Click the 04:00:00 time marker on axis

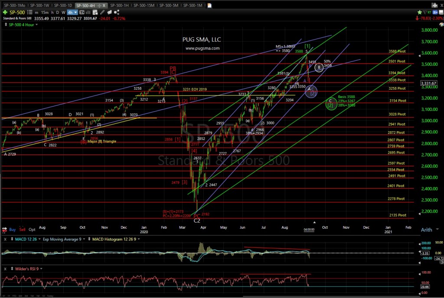pyautogui.click(x=309, y=230)
